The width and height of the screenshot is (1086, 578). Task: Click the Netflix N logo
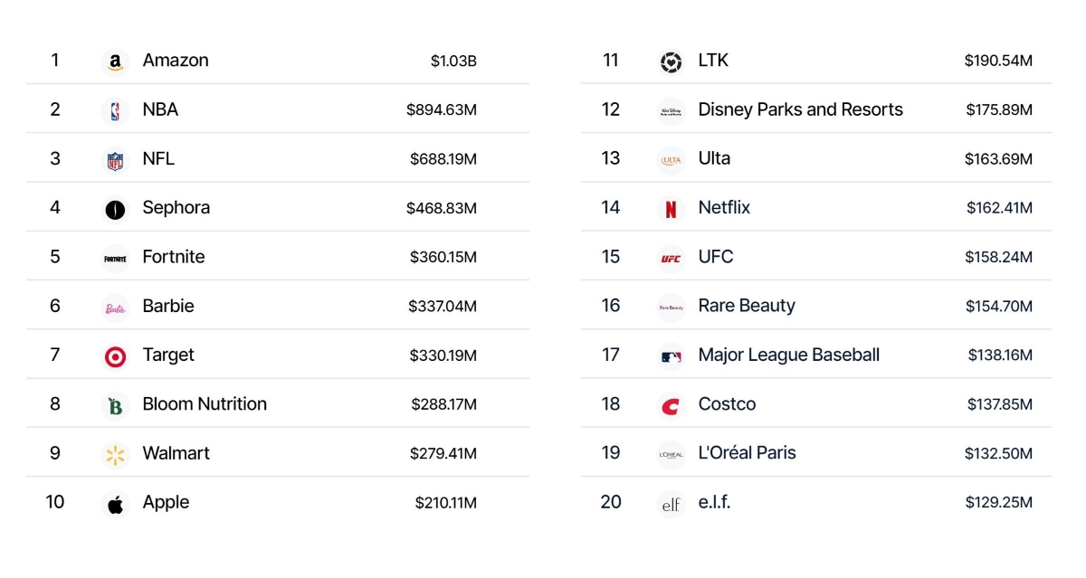click(671, 210)
